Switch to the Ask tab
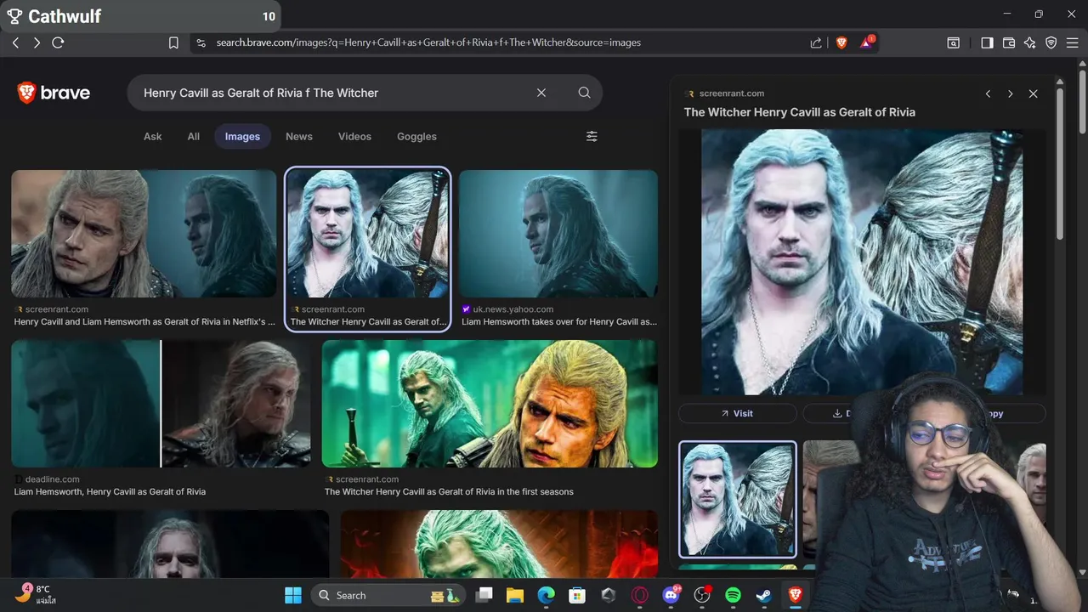The image size is (1088, 612). point(152,136)
